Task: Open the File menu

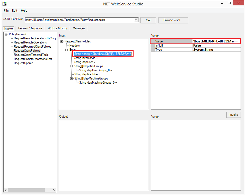Action: tap(6, 11)
